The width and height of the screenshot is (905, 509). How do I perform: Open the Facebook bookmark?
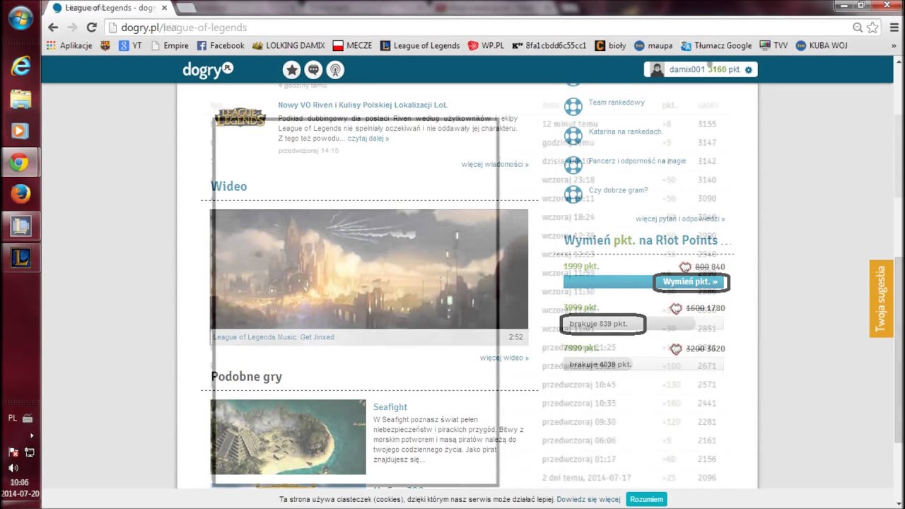(221, 45)
